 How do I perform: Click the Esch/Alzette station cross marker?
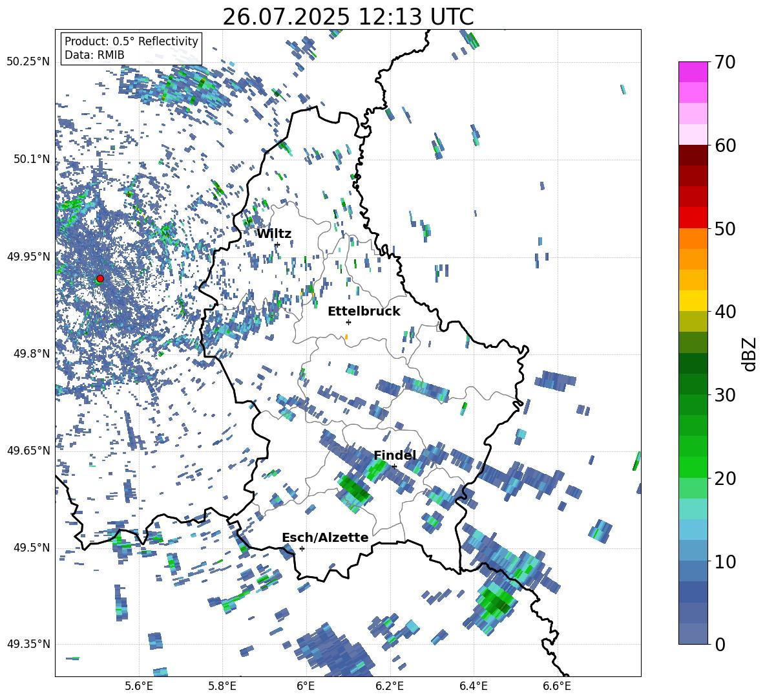click(302, 548)
